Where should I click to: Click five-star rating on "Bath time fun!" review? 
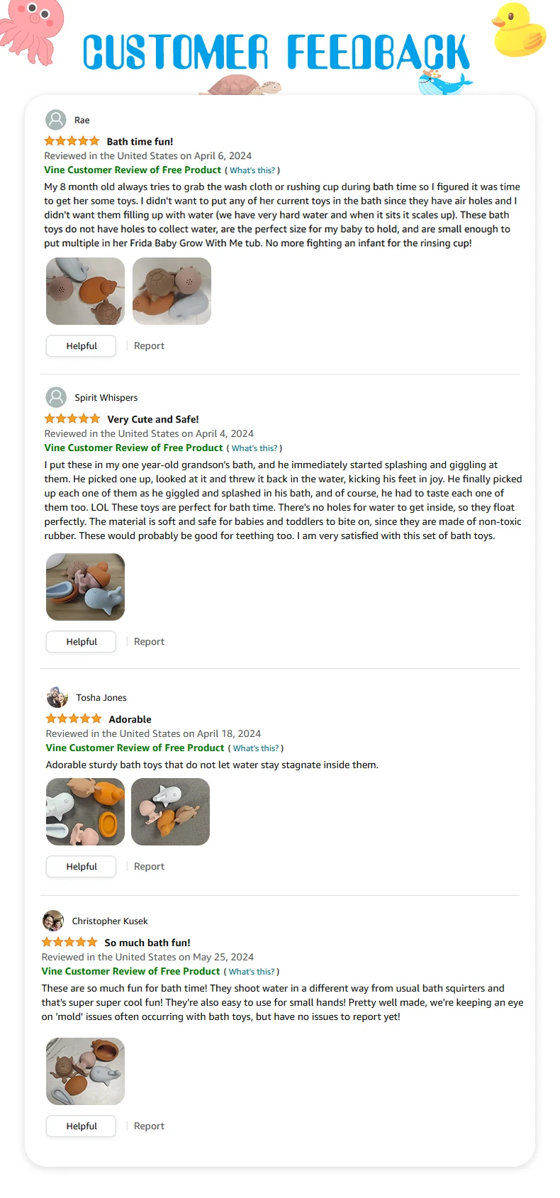click(72, 141)
